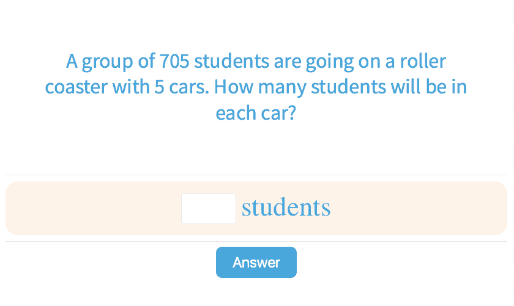Click 'each car?' at the question's end
The image size is (514, 306).
coord(256,113)
